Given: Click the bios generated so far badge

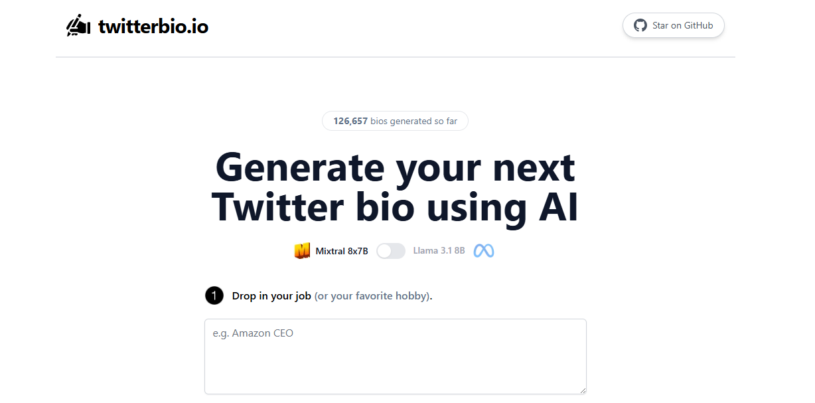Looking at the screenshot, I should [x=395, y=121].
